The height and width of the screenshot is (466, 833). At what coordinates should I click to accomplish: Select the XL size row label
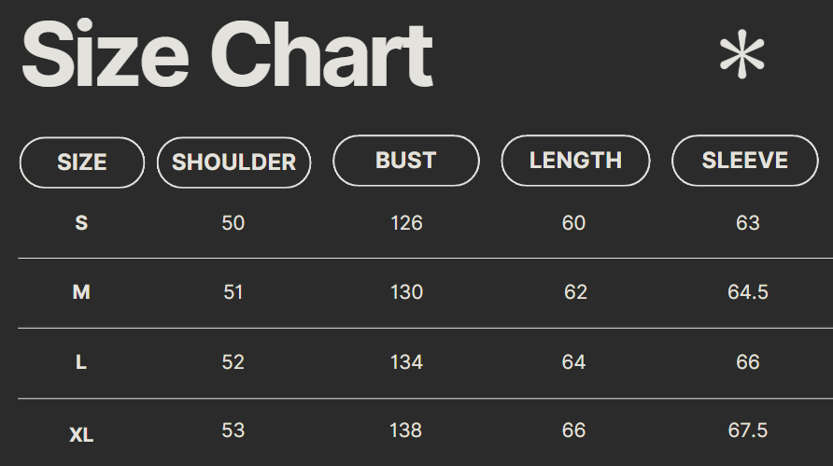pos(81,434)
